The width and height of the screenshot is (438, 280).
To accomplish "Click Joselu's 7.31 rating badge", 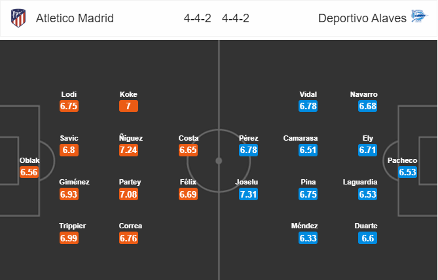I will [249, 194].
